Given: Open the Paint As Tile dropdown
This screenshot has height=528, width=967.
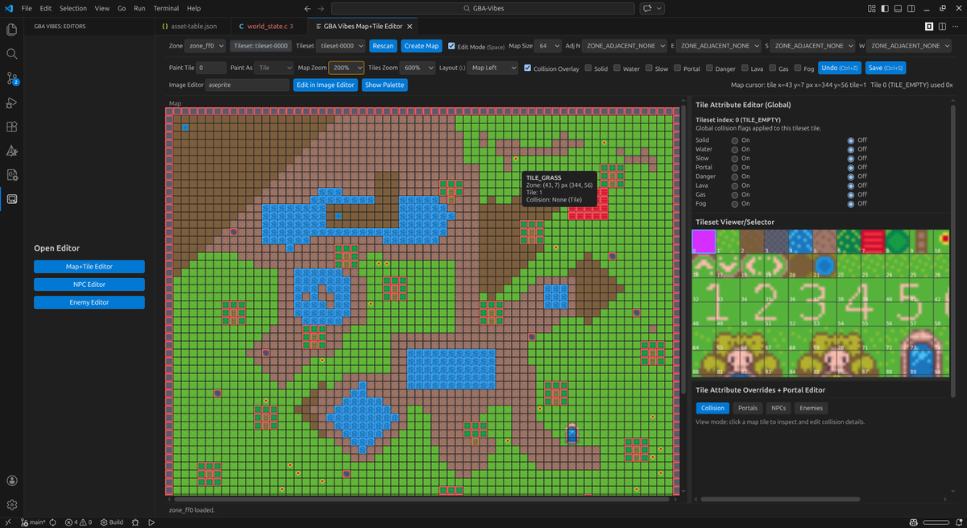Looking at the screenshot, I should (x=273, y=68).
